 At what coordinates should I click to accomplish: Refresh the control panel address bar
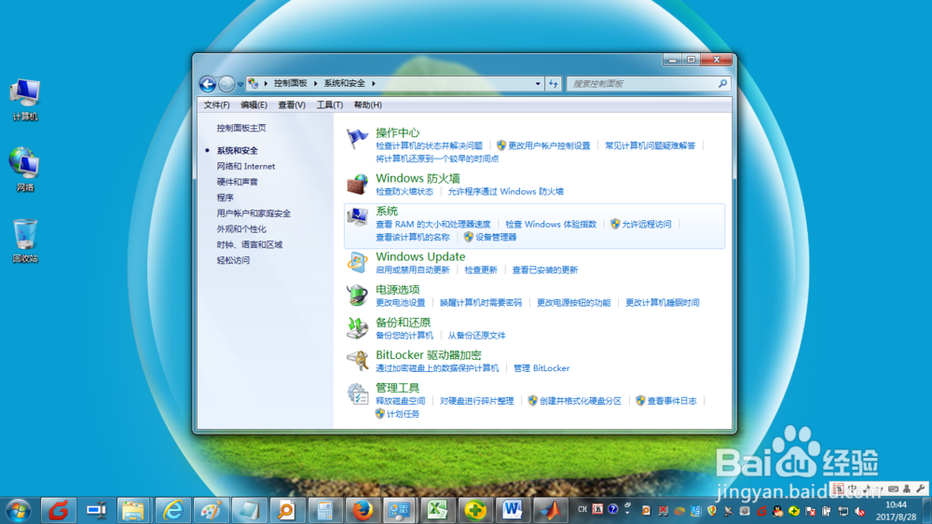(x=554, y=84)
